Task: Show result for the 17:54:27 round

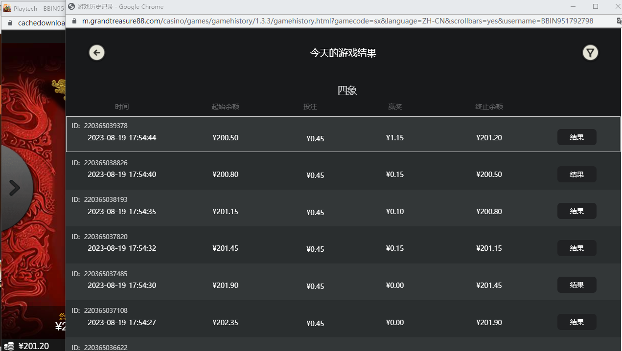Action: point(576,322)
